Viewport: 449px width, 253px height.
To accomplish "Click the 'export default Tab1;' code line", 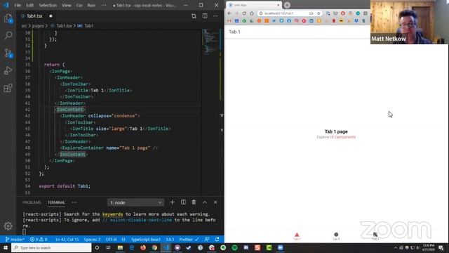I will click(x=65, y=186).
